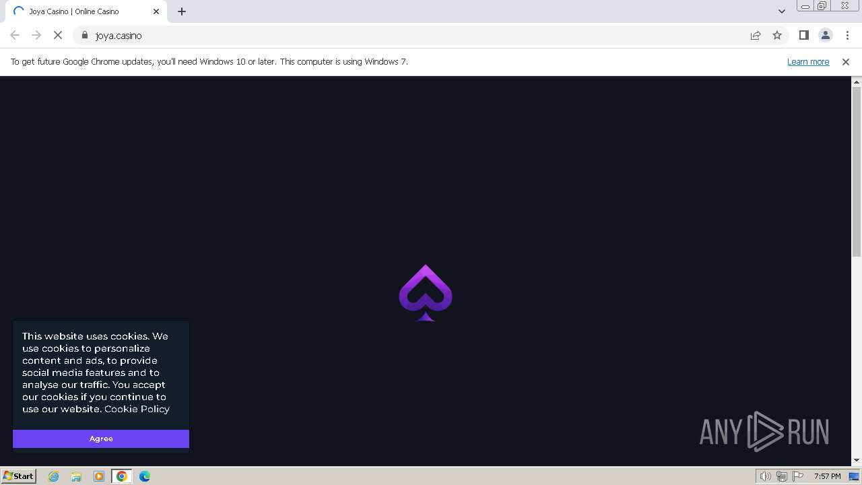Open Chrome's three-dot menu

pyautogui.click(x=847, y=35)
